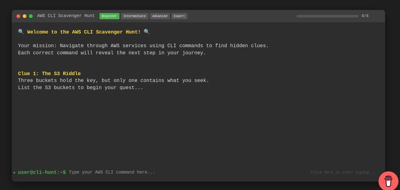Image resolution: width=400 pixels, height=190 pixels.
Task: Click the 0/6 progress counter
Action: 365,16
